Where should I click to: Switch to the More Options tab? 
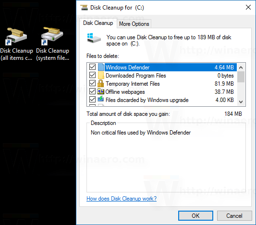[x=134, y=24]
